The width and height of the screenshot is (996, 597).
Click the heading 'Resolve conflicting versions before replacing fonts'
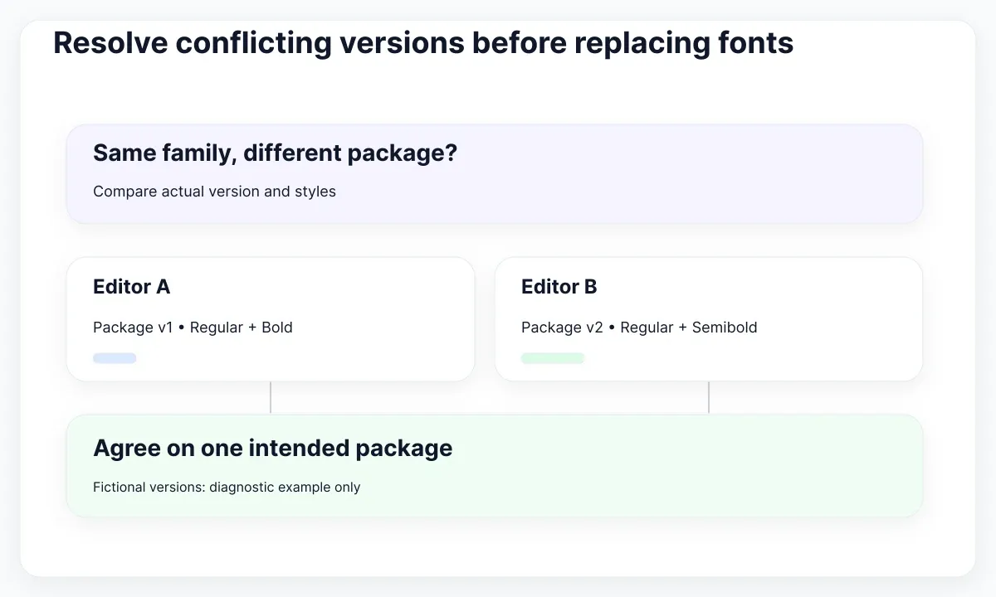[x=423, y=43]
